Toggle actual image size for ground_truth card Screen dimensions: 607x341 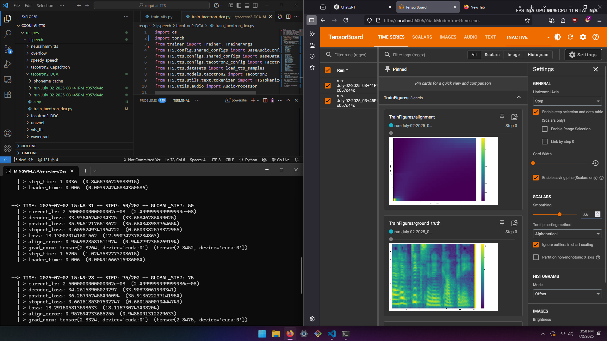pos(515,223)
